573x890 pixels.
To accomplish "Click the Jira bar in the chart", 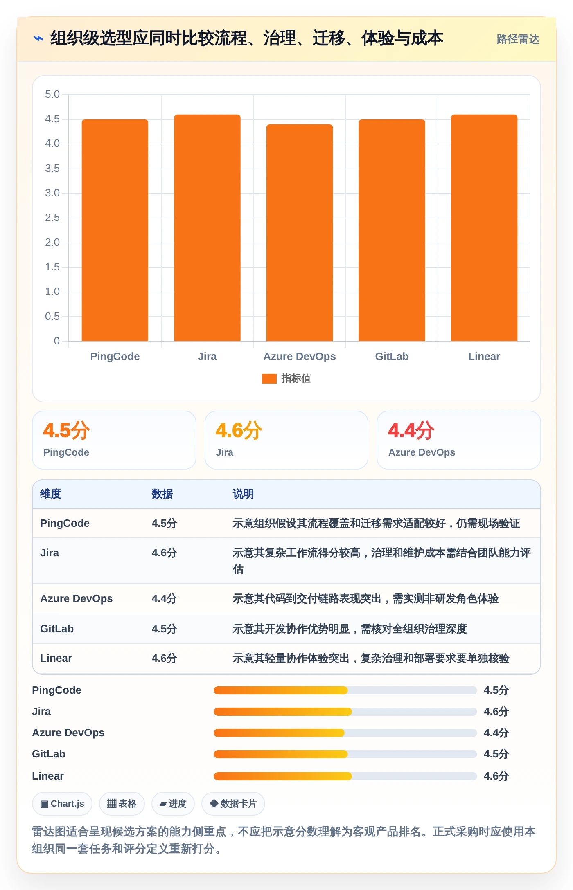I will (207, 228).
